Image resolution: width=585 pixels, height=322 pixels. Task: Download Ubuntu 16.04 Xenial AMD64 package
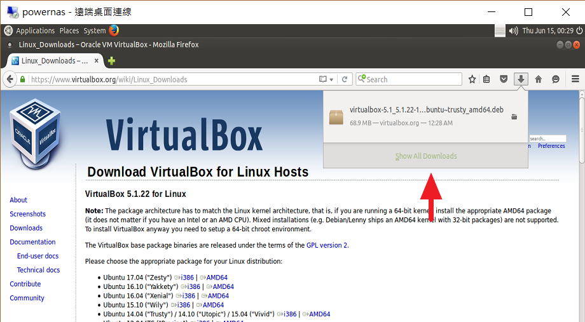[218, 296]
